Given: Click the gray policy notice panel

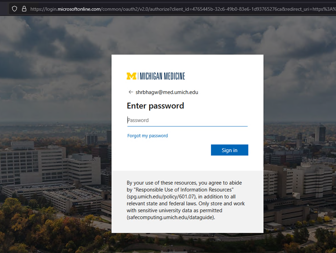Looking at the screenshot, I should click(187, 227).
